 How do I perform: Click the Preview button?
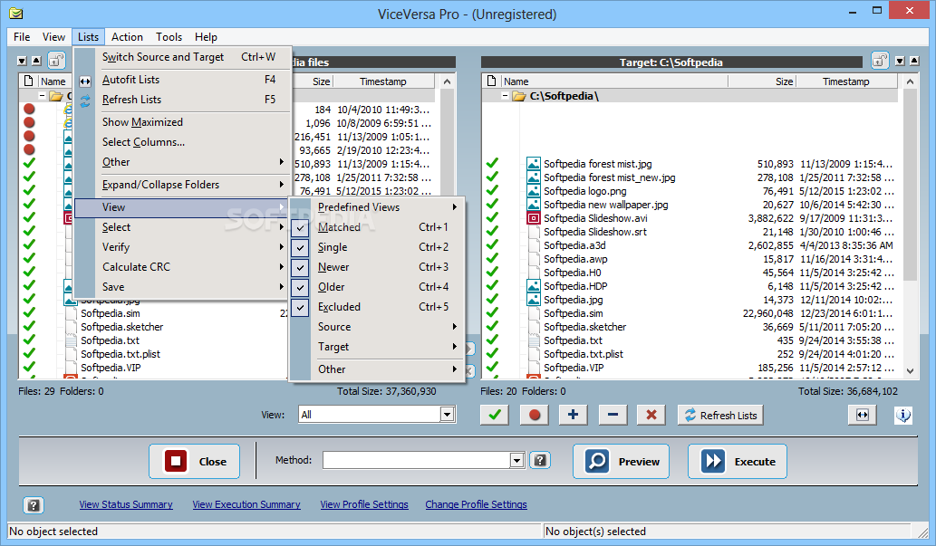tap(621, 461)
